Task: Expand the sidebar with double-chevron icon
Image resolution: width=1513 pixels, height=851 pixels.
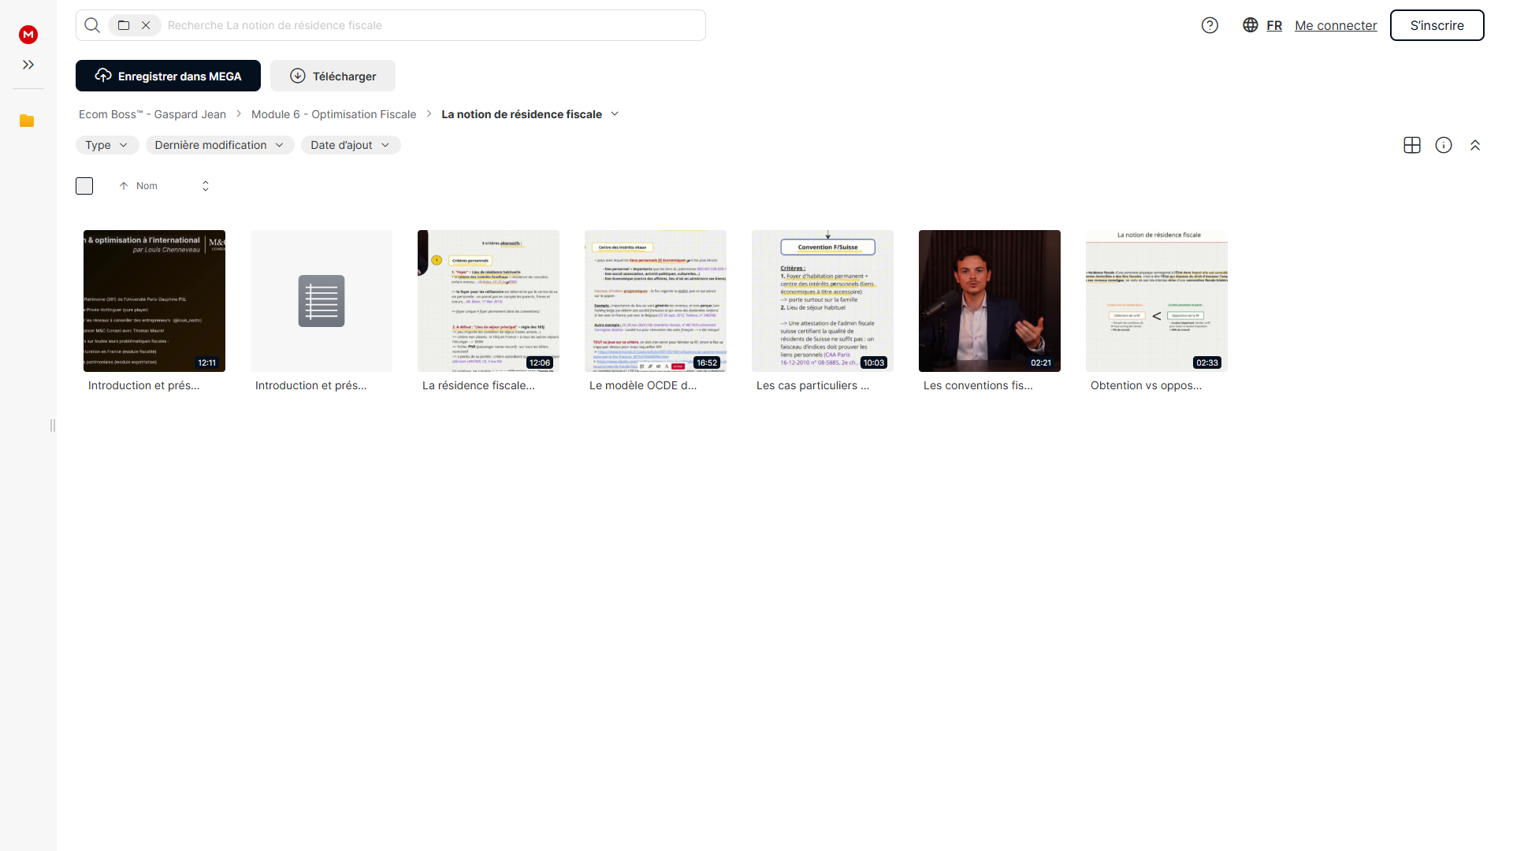Action: tap(28, 65)
